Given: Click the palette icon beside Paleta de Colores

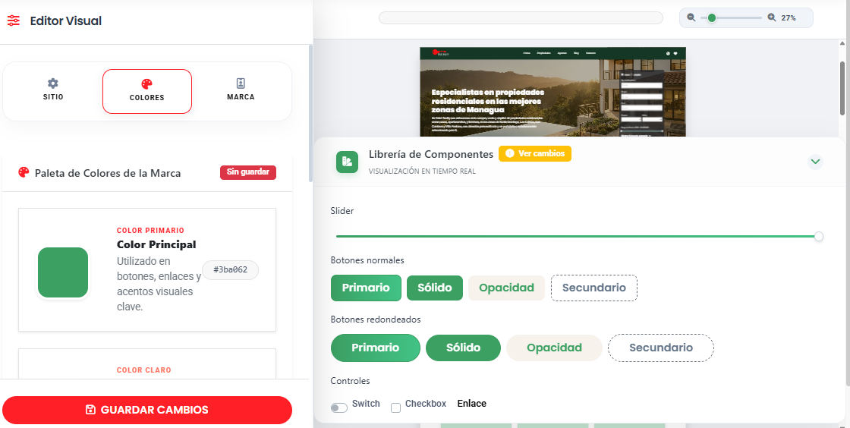Looking at the screenshot, I should (24, 172).
